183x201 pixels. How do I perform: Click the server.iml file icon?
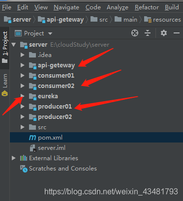pos(33,148)
